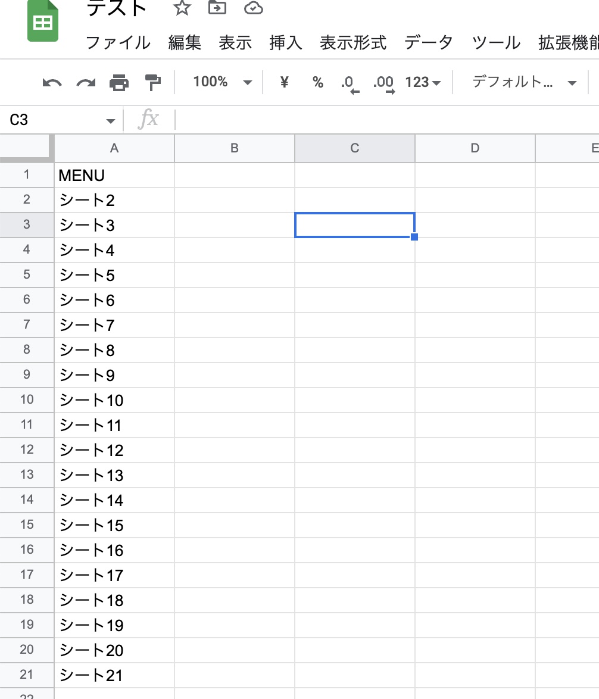Open the データ menu
Screen dimensions: 599x699
pyautogui.click(x=428, y=43)
